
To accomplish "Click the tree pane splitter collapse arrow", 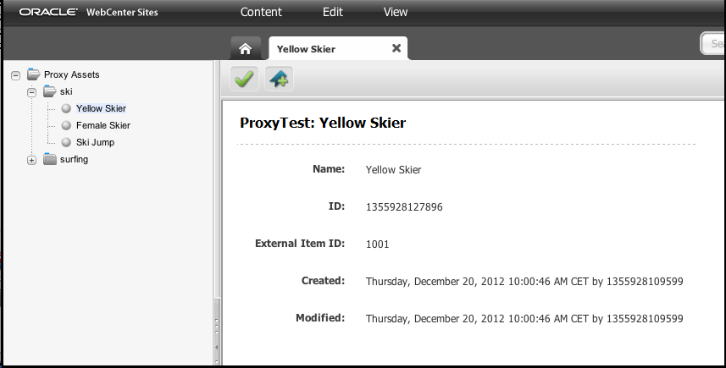I will [x=217, y=347].
